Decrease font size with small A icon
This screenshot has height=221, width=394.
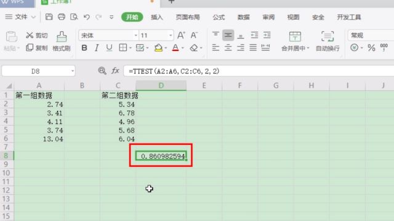[x=194, y=36]
